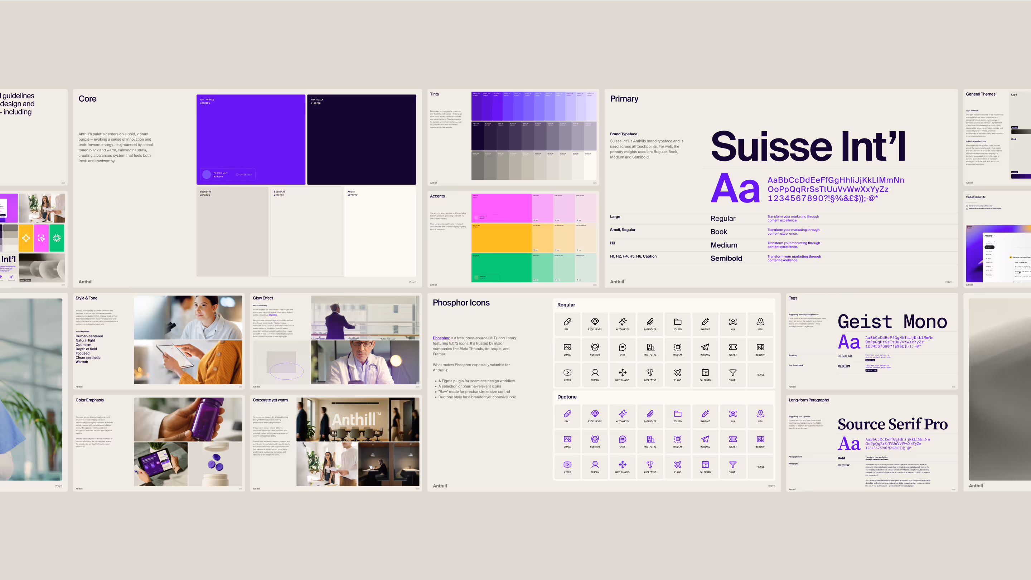Select the Regular Asclepius icon
Image resolution: width=1031 pixels, height=580 pixels.
pos(650,372)
